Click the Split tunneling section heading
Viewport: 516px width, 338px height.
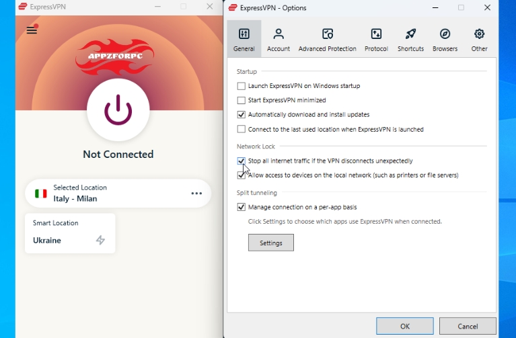click(x=257, y=193)
